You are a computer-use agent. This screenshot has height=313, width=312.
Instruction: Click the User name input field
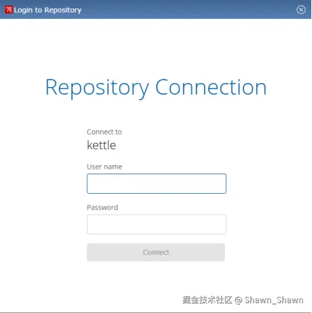(157, 183)
